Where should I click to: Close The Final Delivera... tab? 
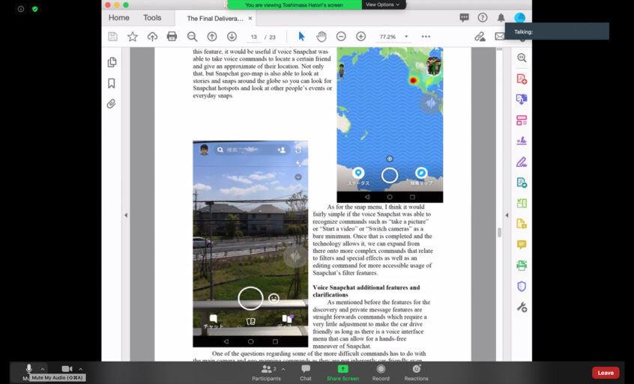250,18
